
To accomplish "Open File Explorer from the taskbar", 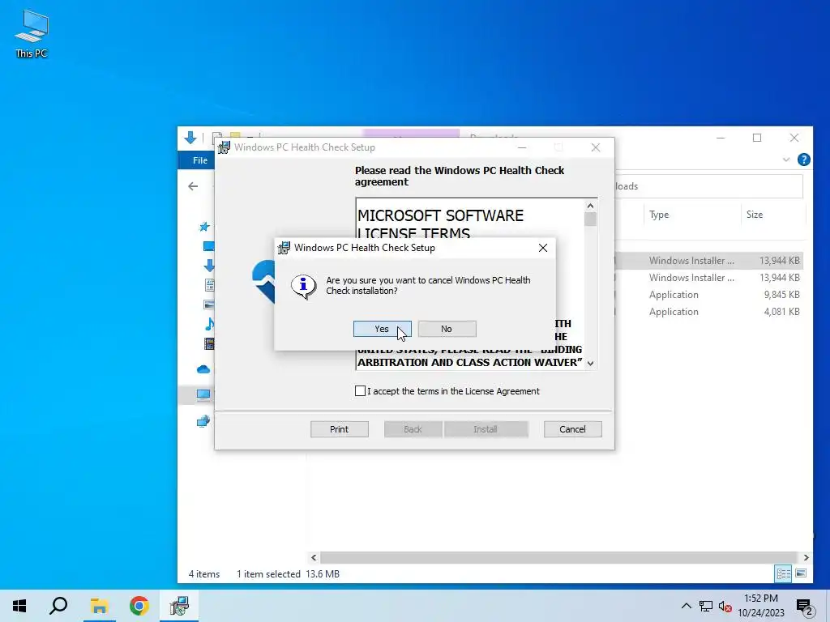I will pyautogui.click(x=99, y=606).
